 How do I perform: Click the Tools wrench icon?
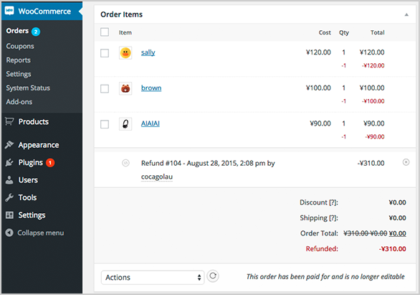coord(9,197)
